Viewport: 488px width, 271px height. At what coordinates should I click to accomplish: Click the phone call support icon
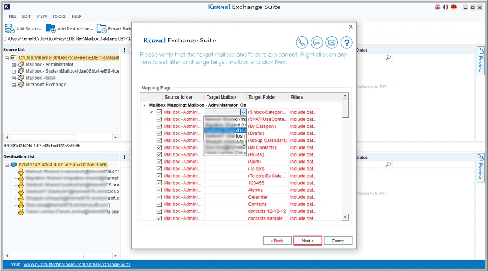(x=302, y=43)
